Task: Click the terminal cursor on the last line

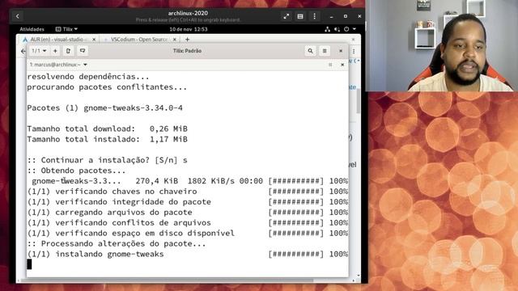Action: [x=29, y=264]
